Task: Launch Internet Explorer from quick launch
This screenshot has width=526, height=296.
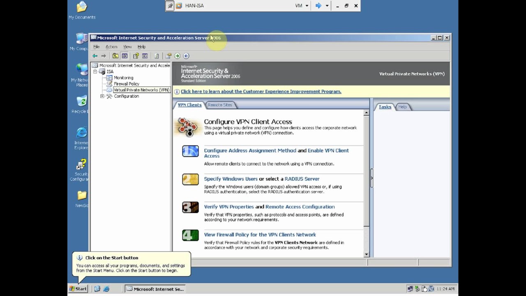Action: [x=106, y=289]
